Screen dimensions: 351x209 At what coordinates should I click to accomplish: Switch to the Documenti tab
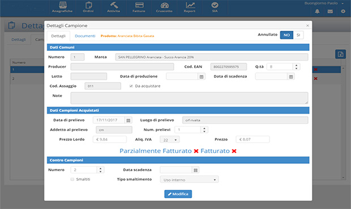pyautogui.click(x=85, y=36)
